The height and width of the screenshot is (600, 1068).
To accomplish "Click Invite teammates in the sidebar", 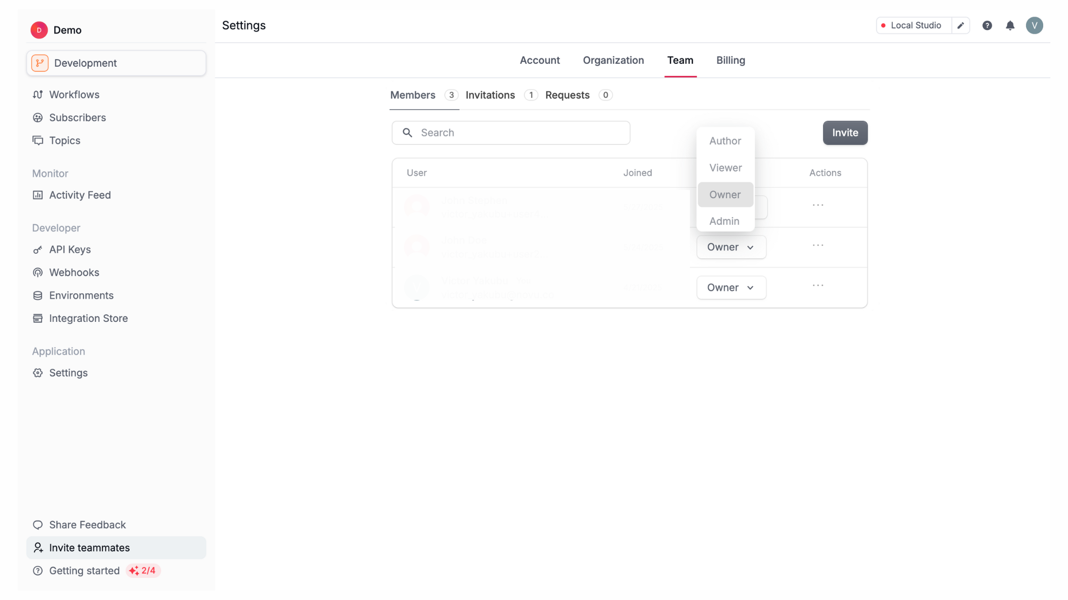I will tap(89, 548).
